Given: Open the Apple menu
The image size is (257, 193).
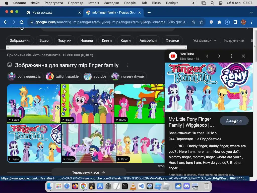Looking at the screenshot, I should coord(7,3).
